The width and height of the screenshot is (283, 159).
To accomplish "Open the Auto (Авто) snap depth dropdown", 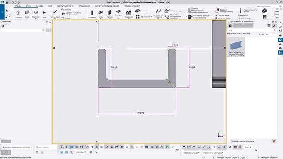I will [248, 147].
